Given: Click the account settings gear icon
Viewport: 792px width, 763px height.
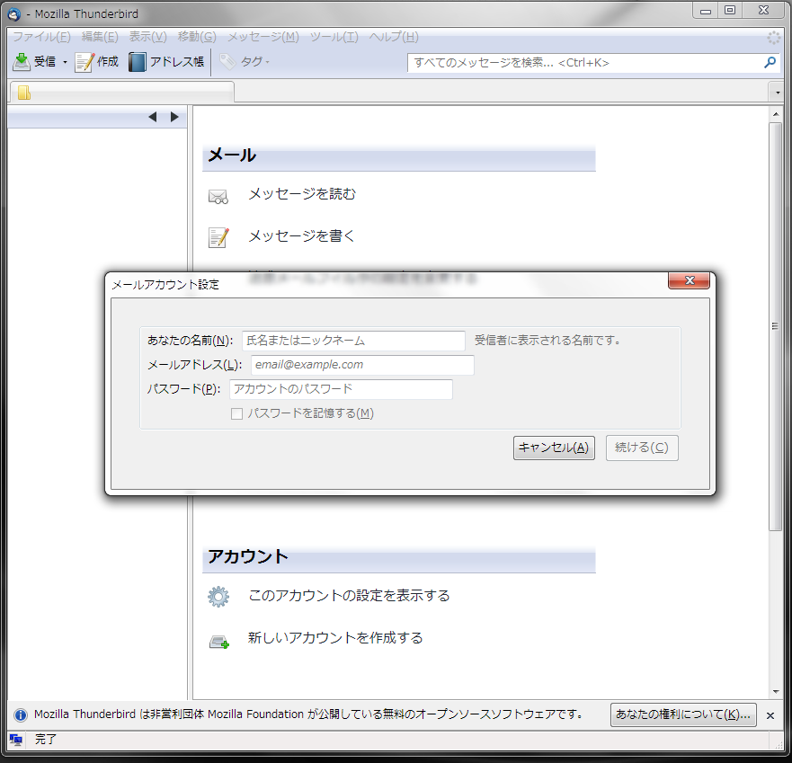Looking at the screenshot, I should (x=218, y=597).
